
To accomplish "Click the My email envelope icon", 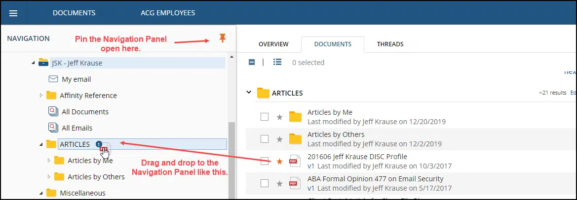I will [x=53, y=79].
